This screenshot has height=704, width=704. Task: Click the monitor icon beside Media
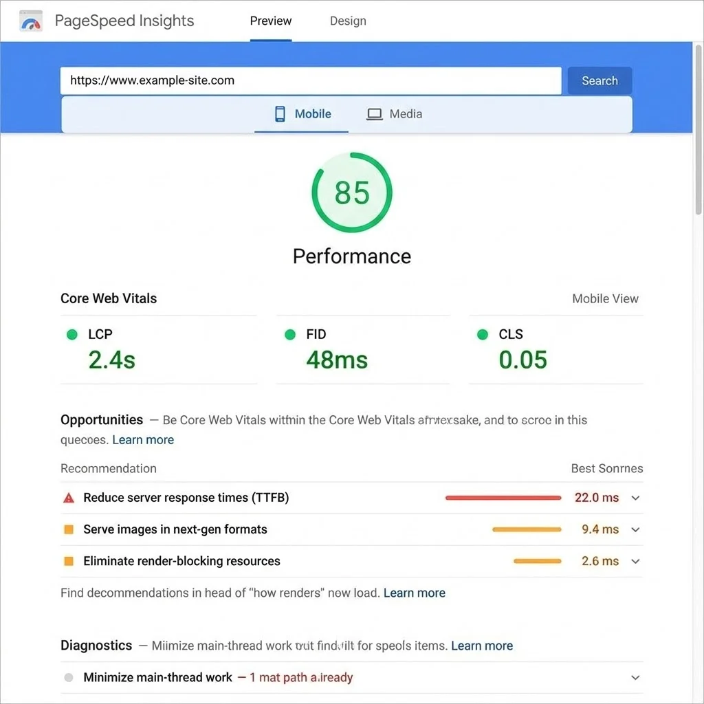coord(373,114)
